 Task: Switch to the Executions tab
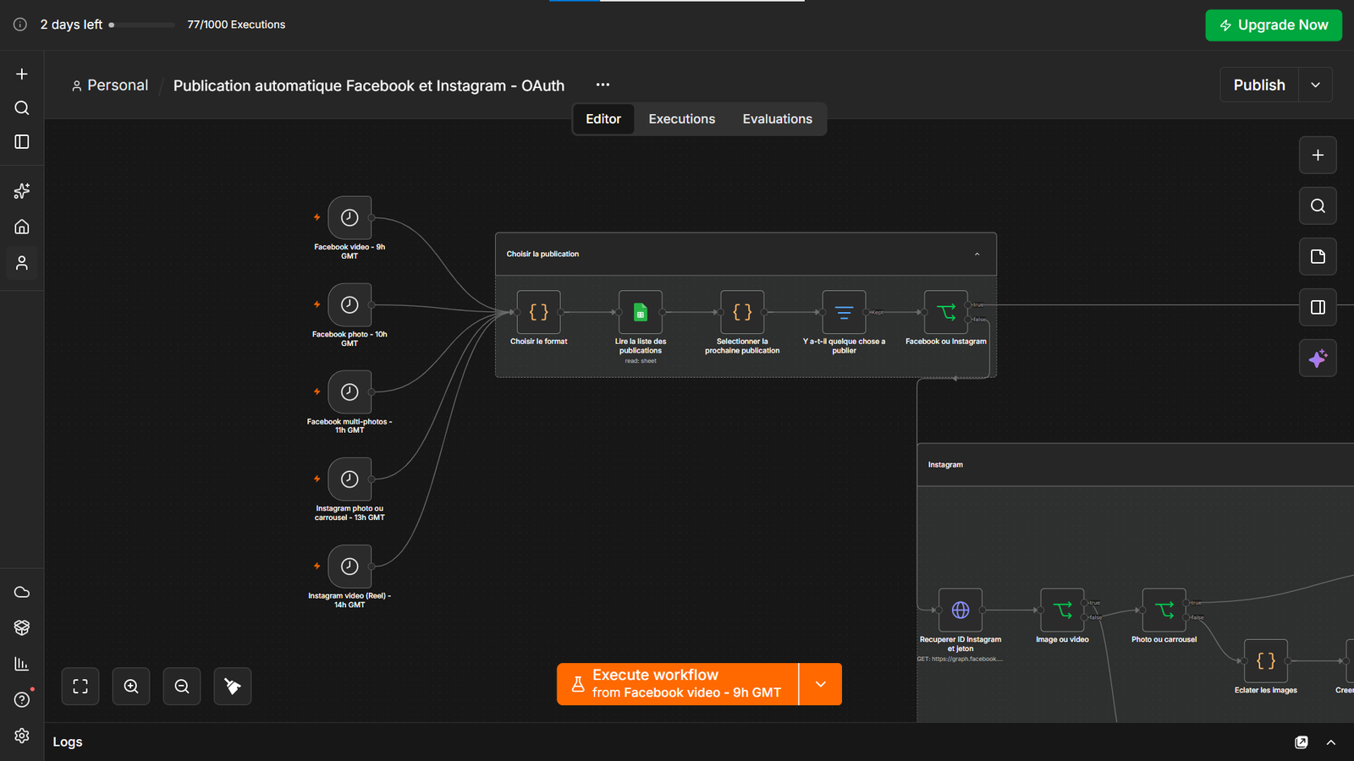tap(682, 119)
